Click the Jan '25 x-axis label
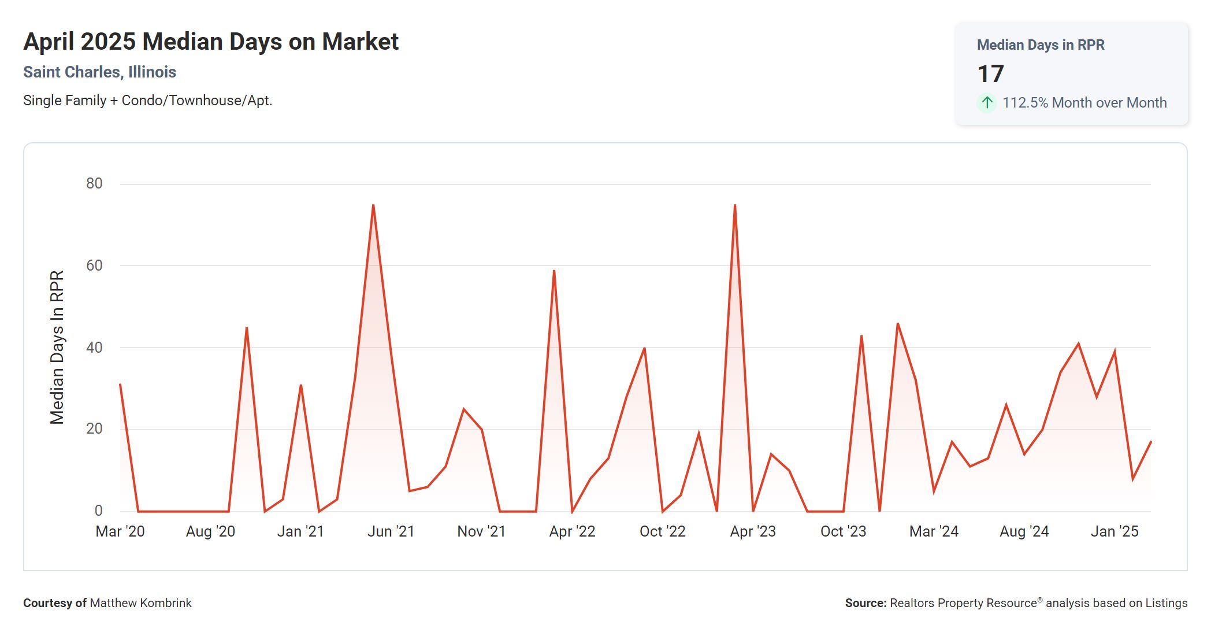1211x636 pixels. (x=1114, y=531)
